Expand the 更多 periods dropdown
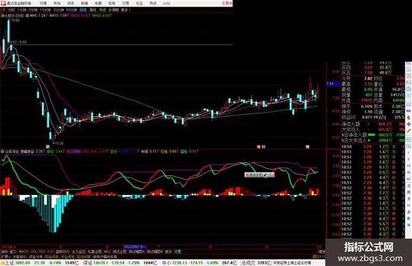 coord(126,10)
